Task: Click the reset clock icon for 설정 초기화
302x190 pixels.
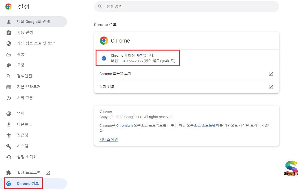Action: pyautogui.click(x=9, y=157)
